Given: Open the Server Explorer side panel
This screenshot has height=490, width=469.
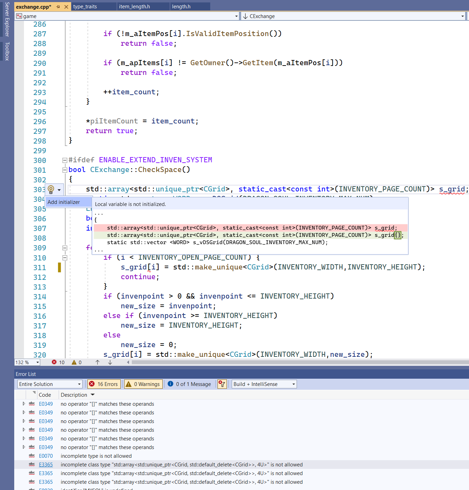Looking at the screenshot, I should 7,19.
